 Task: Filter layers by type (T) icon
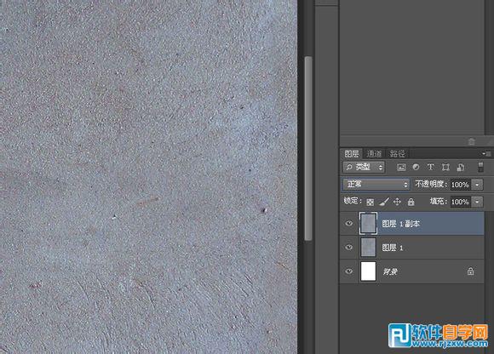click(430, 167)
